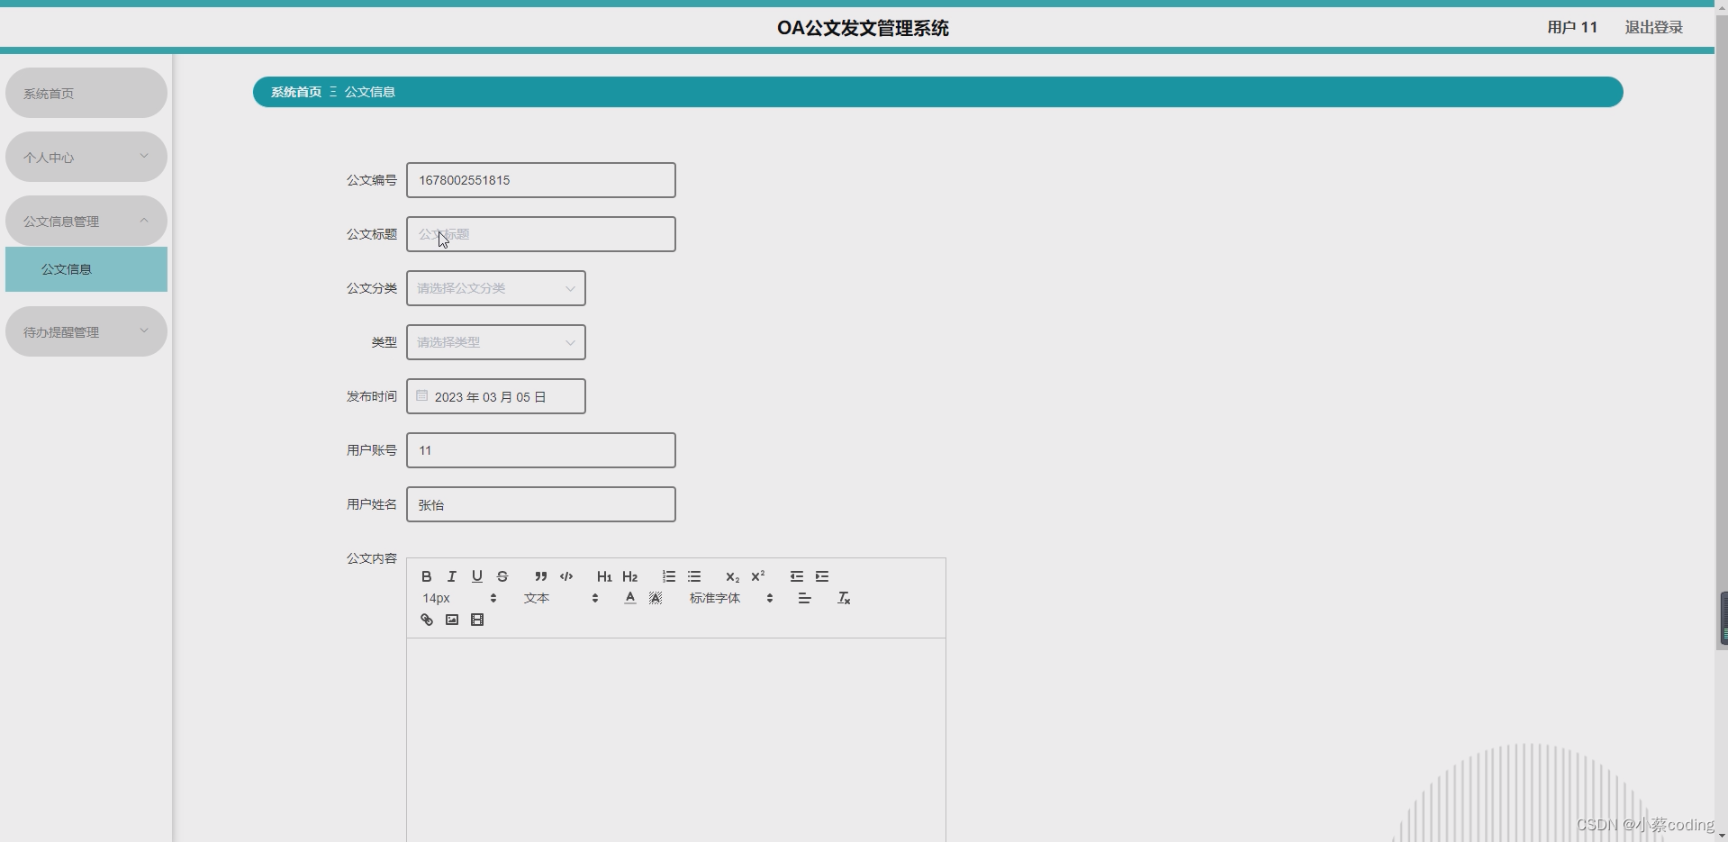Click 退出登录 to log out
This screenshot has height=842, width=1728.
[1653, 27]
